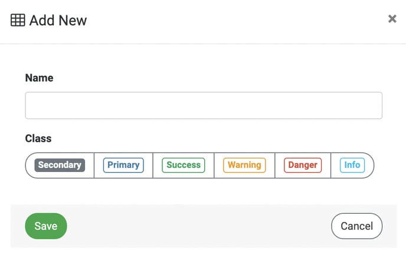The image size is (406, 258).
Task: Switch class to Info
Action: (x=352, y=165)
